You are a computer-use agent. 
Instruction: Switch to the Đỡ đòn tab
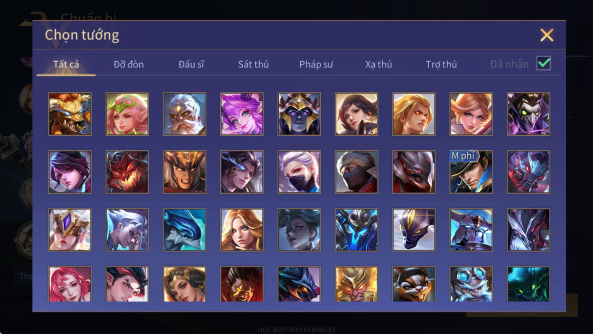pyautogui.click(x=129, y=64)
